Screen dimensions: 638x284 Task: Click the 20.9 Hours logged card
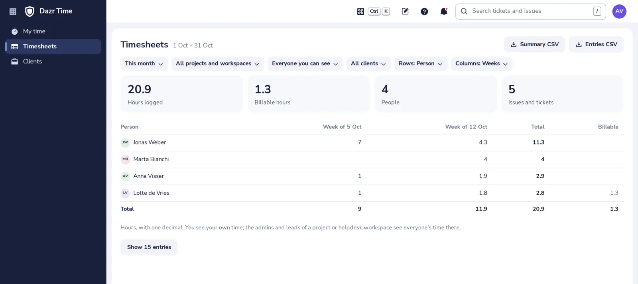pos(182,94)
